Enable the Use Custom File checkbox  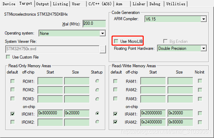8,57
